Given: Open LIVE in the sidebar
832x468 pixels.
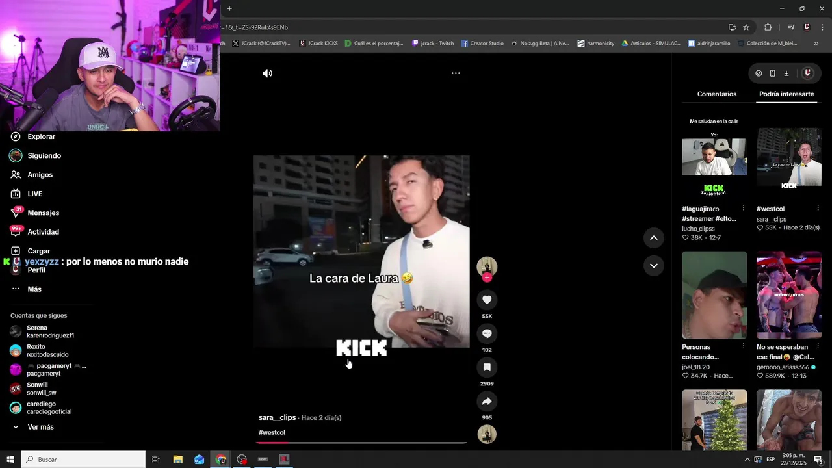Looking at the screenshot, I should (x=34, y=194).
